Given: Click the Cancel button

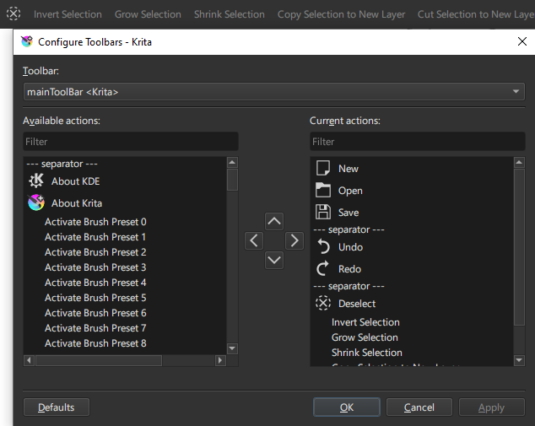Looking at the screenshot, I should (419, 407).
